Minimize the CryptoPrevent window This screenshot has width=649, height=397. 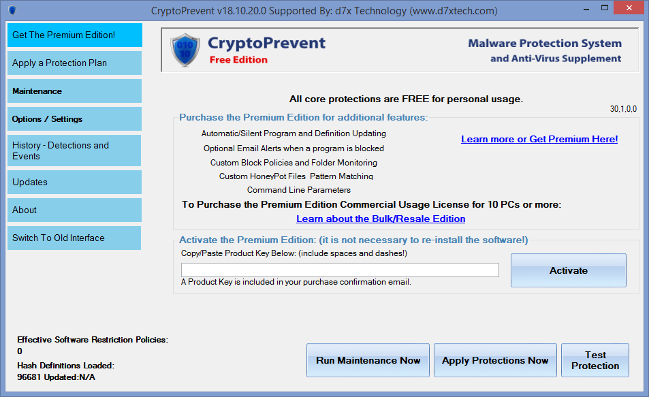(x=586, y=9)
